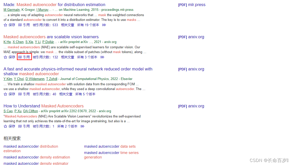The width and height of the screenshot is (292, 165).
Task: View author profile X Chen
Action: coord(18,42)
